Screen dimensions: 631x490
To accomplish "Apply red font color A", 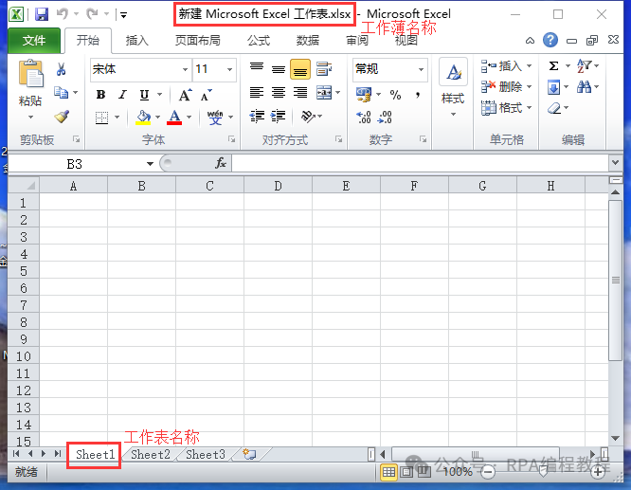I will click(174, 118).
